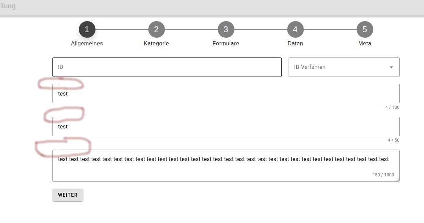Open the ID-Verfahren dropdown

click(344, 67)
